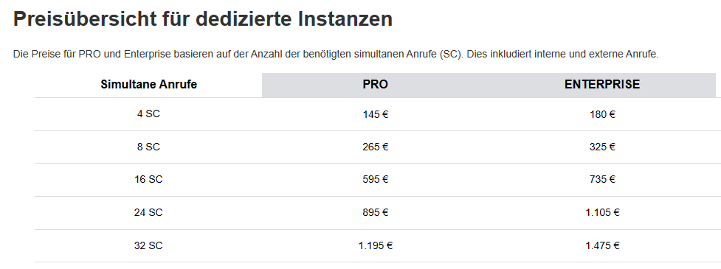The width and height of the screenshot is (721, 269).
Task: Select the 24 SC row label
Action: 148,212
